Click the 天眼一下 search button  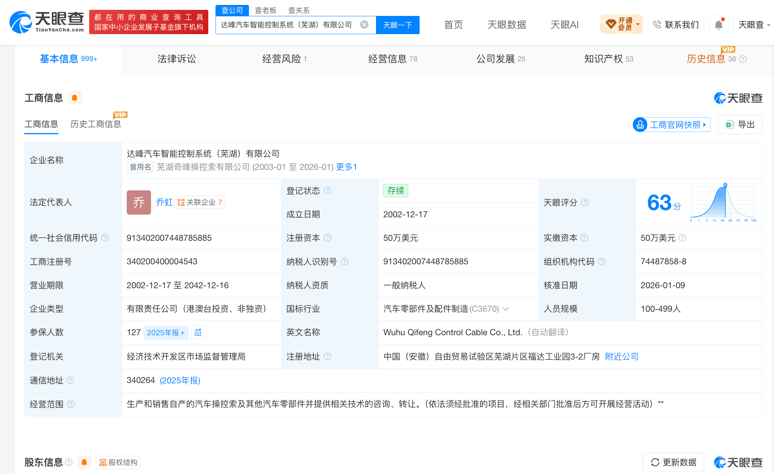pos(398,25)
